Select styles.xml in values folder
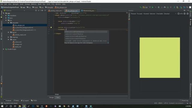Viewport: 192px width, 108px height. click(x=18, y=47)
